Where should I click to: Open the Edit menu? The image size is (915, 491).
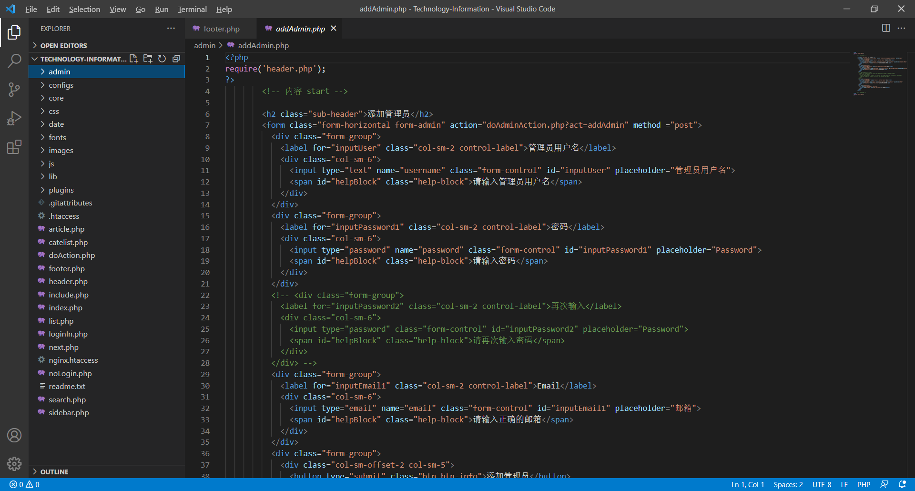click(x=53, y=9)
